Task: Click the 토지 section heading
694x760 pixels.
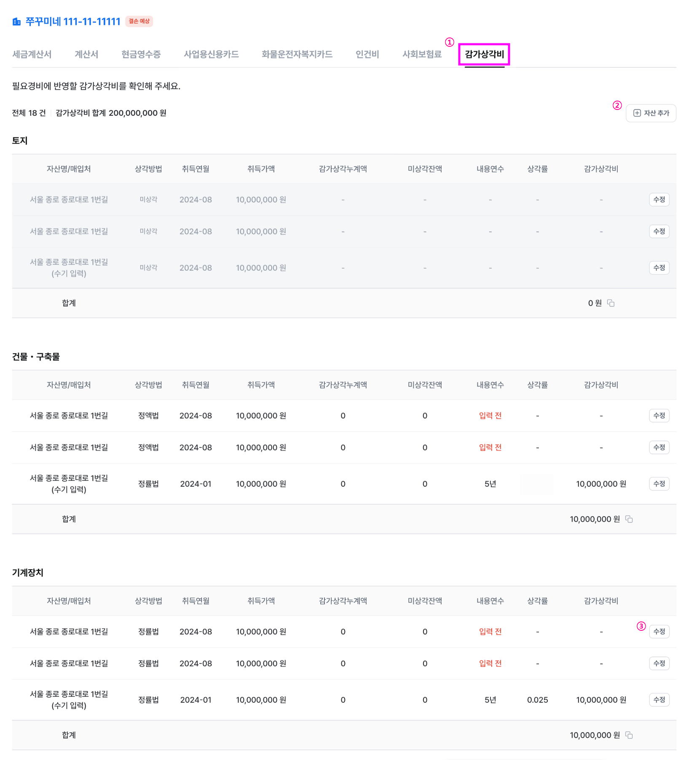Action: pos(20,141)
